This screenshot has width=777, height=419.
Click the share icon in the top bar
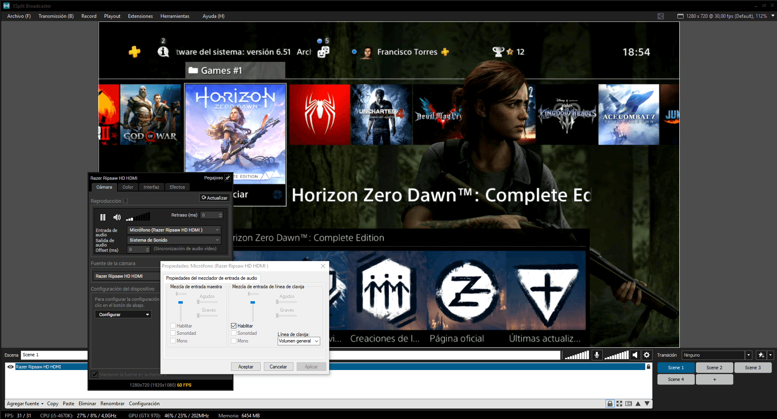pyautogui.click(x=661, y=16)
